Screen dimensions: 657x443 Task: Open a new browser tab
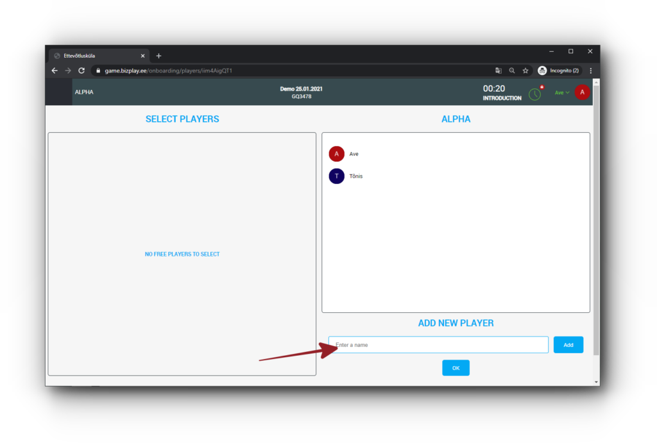click(159, 56)
